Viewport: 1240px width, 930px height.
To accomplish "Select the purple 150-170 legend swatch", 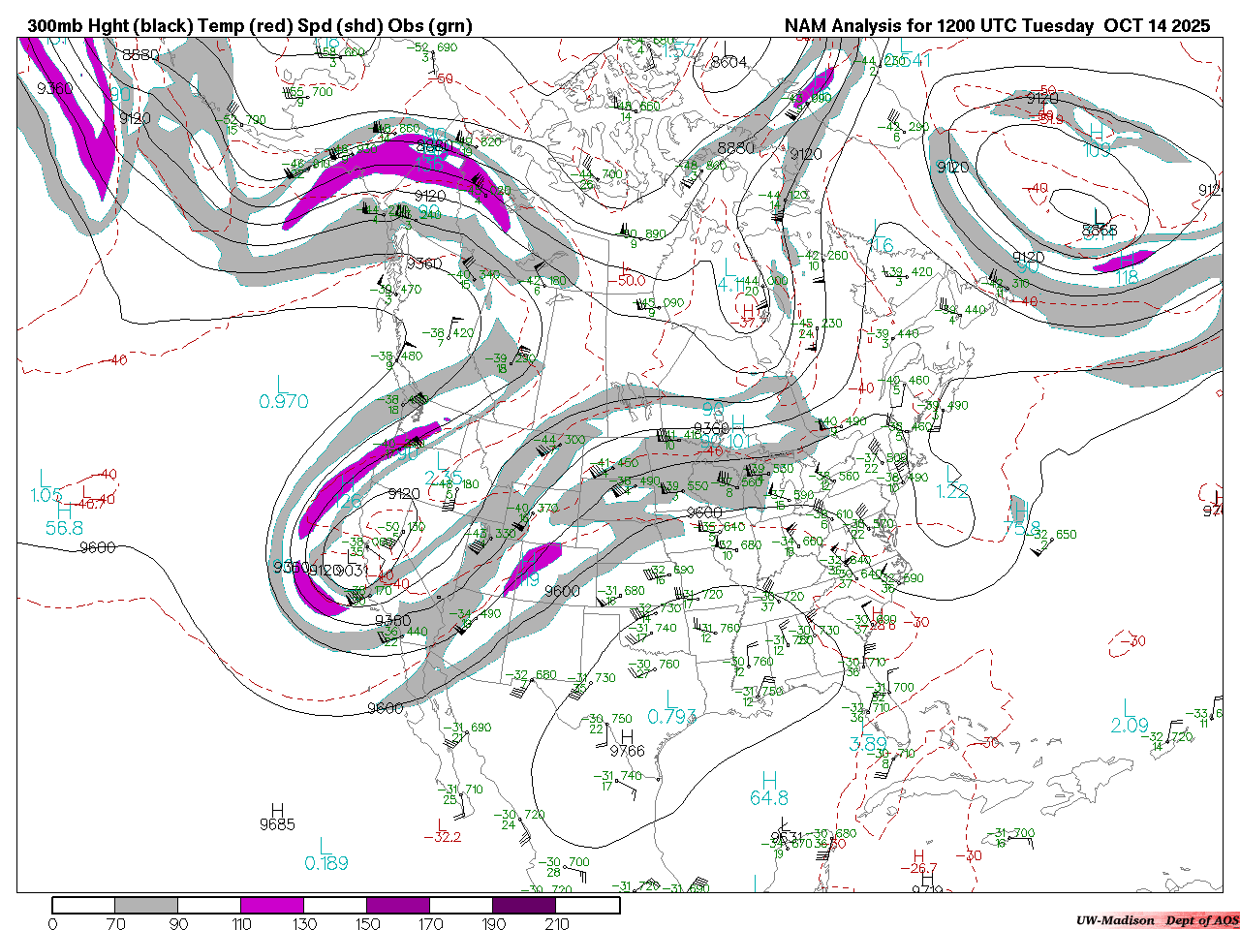I will tap(398, 905).
